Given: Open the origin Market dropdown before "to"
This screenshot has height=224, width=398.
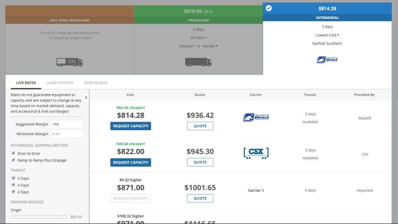Looking at the screenshot, I should (x=187, y=46).
